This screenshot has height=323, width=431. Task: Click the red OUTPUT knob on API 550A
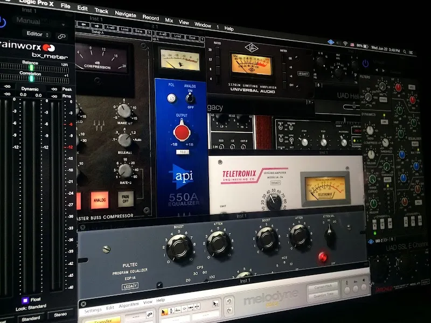(x=182, y=131)
